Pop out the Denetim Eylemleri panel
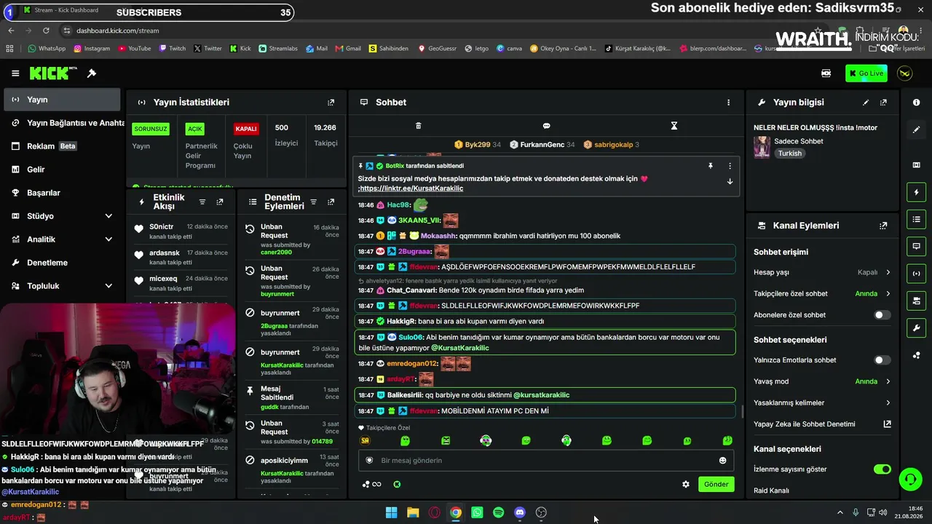The width and height of the screenshot is (932, 524). point(331,202)
